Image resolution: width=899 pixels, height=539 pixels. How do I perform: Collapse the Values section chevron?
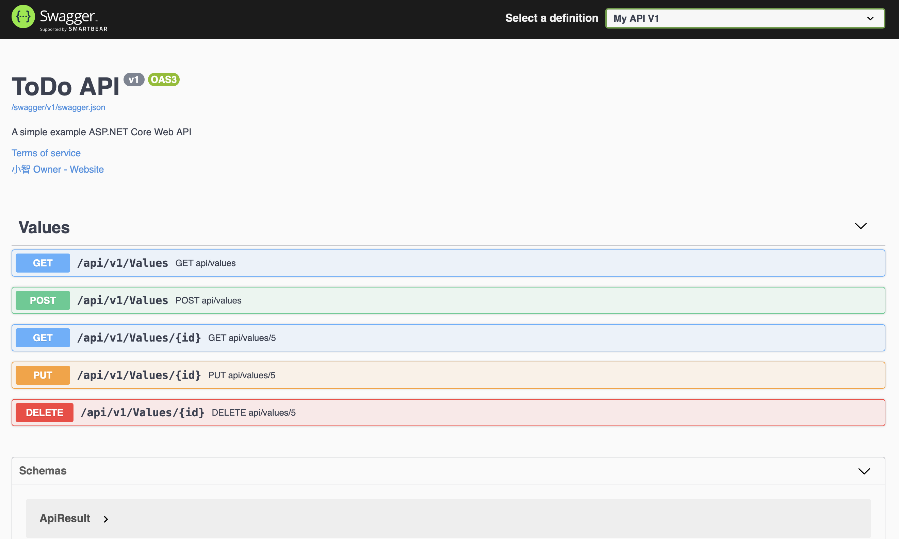tap(861, 226)
